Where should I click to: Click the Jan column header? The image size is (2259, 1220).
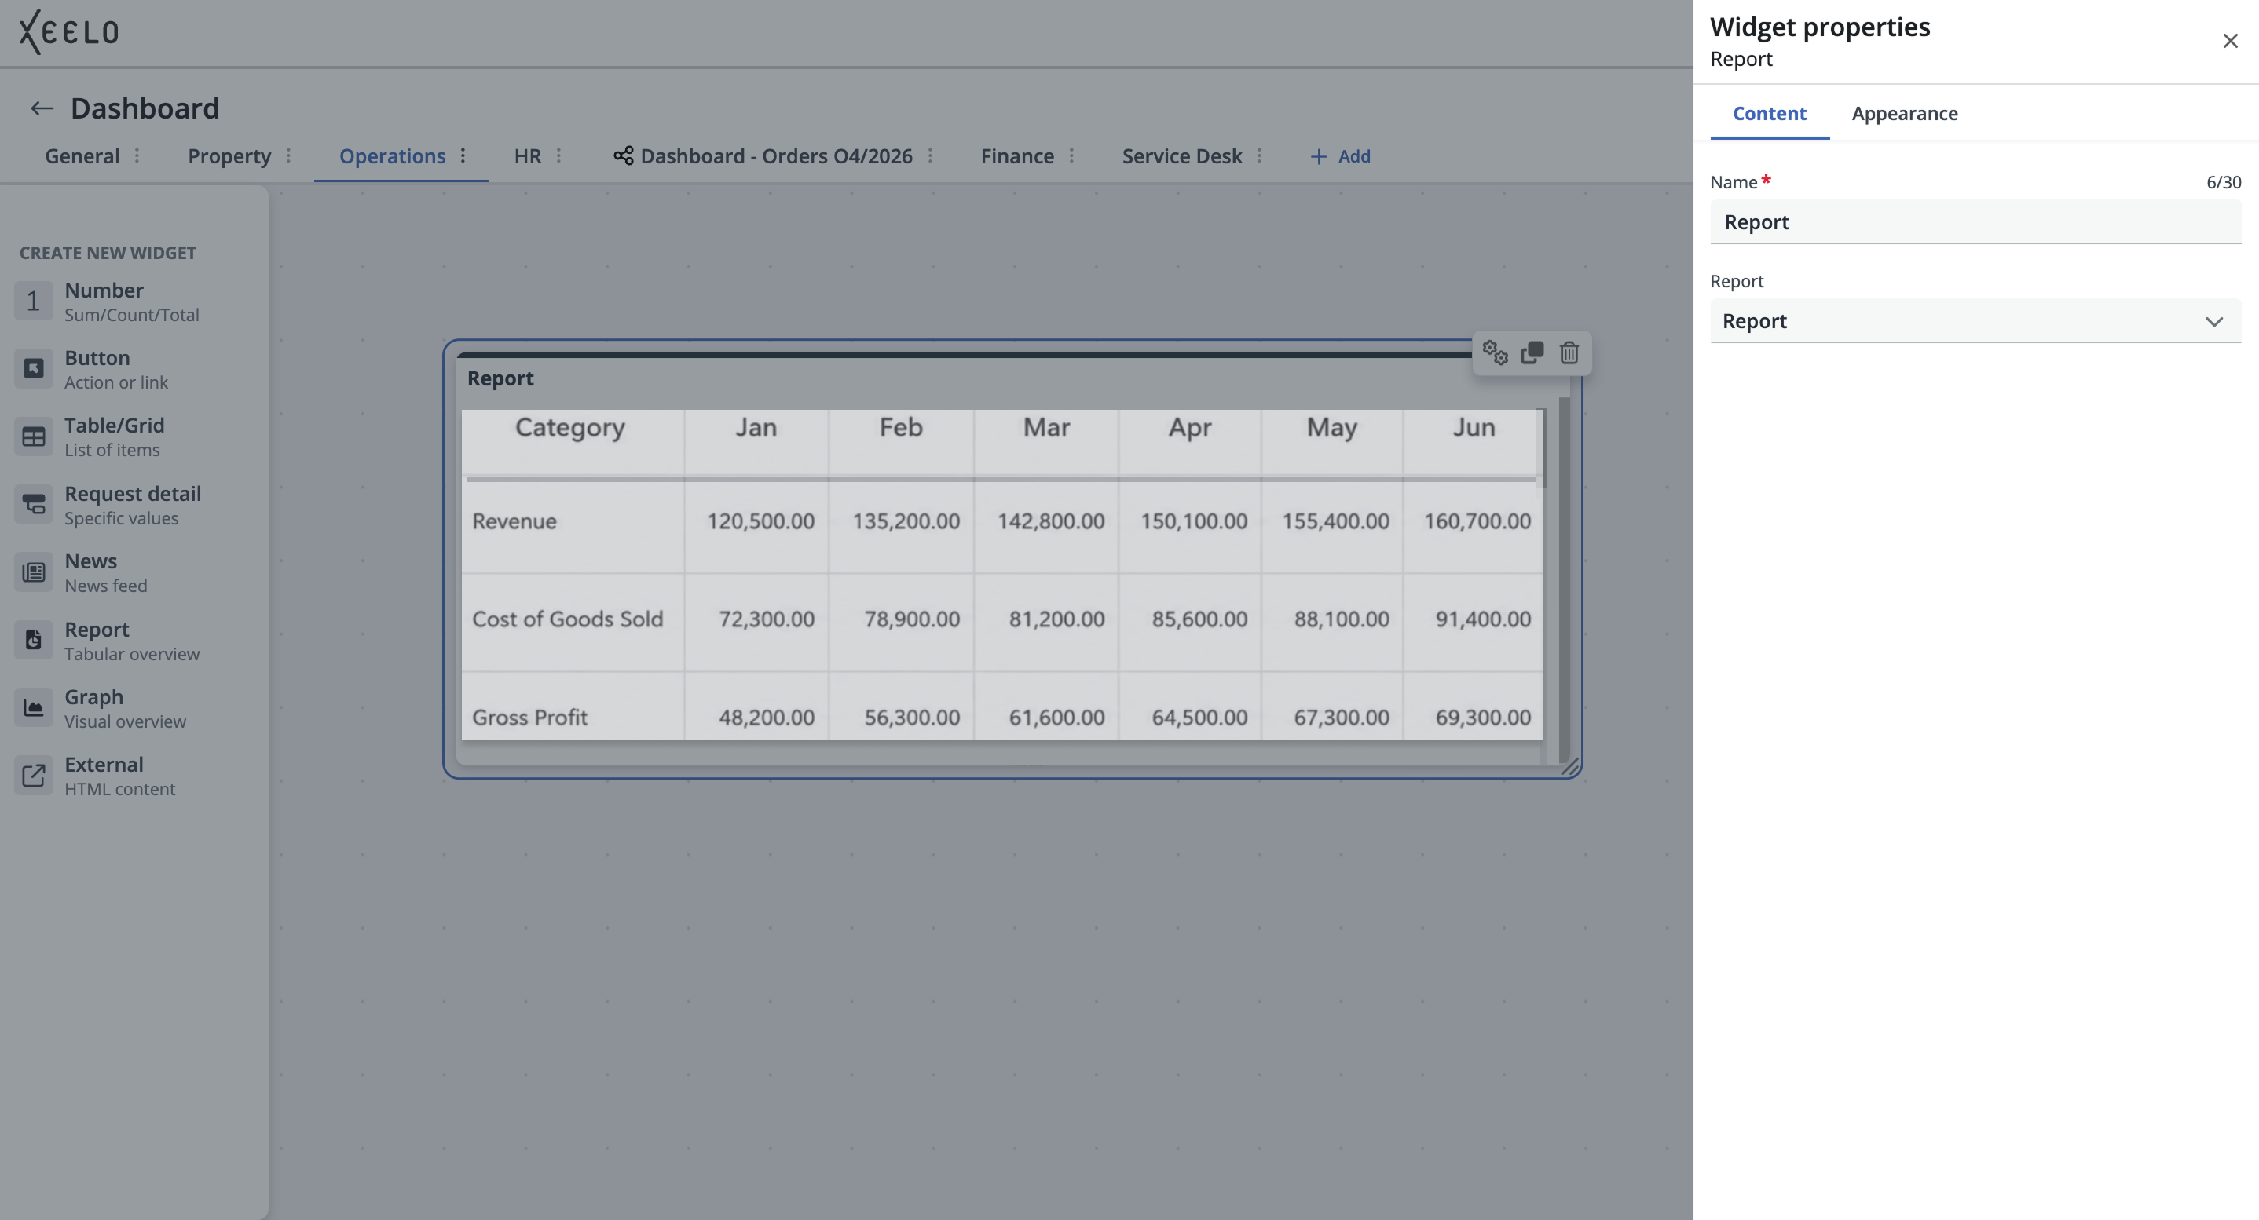click(756, 428)
